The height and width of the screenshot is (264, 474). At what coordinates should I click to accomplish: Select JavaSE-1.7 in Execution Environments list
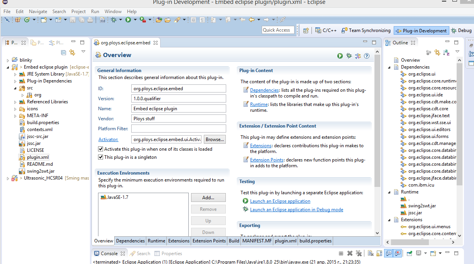pos(114,197)
